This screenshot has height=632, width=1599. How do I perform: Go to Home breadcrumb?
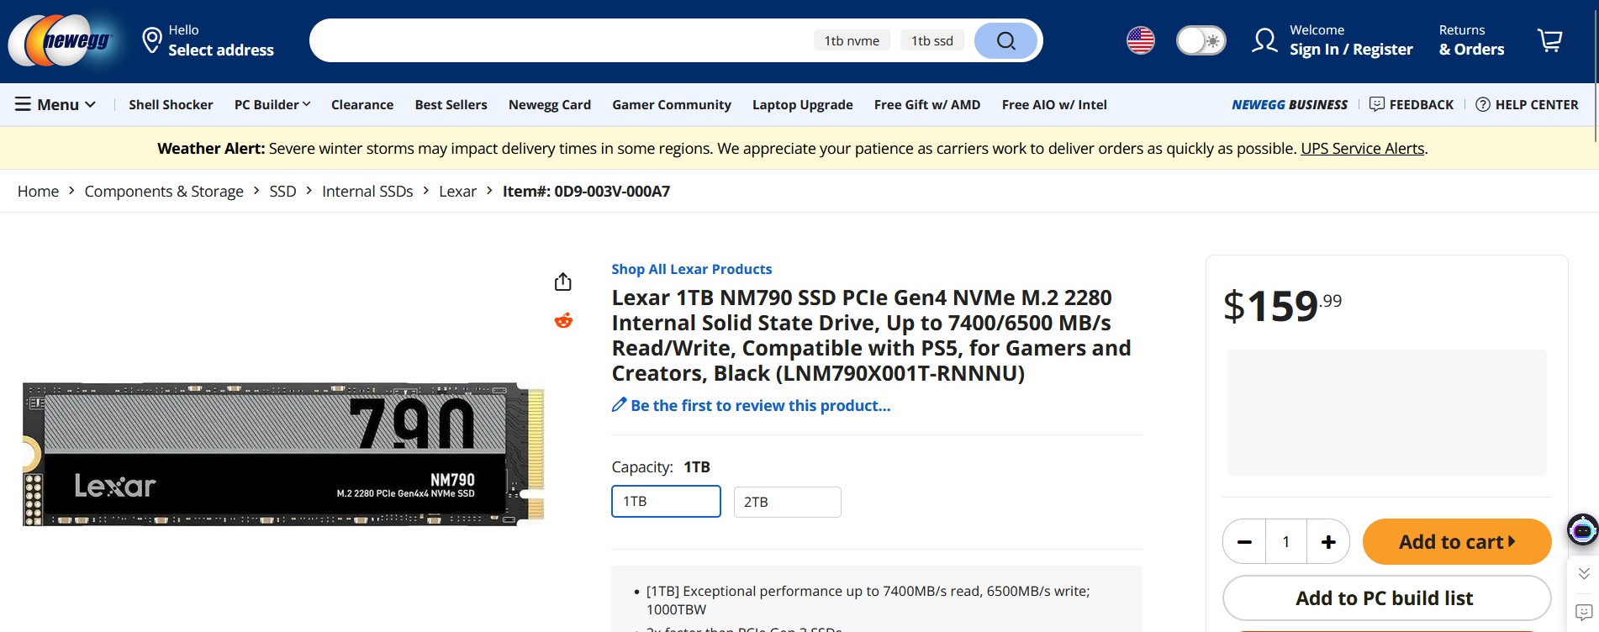(x=38, y=191)
